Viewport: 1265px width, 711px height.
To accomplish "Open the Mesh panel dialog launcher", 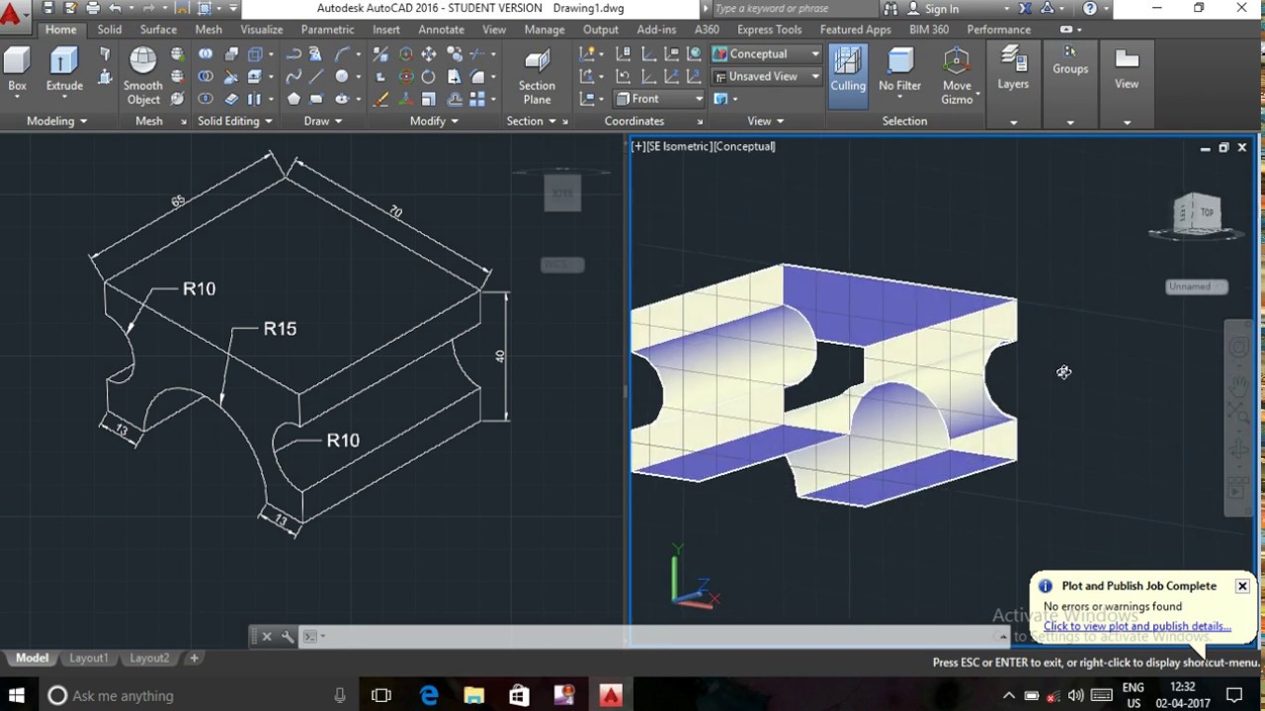I will click(x=184, y=121).
